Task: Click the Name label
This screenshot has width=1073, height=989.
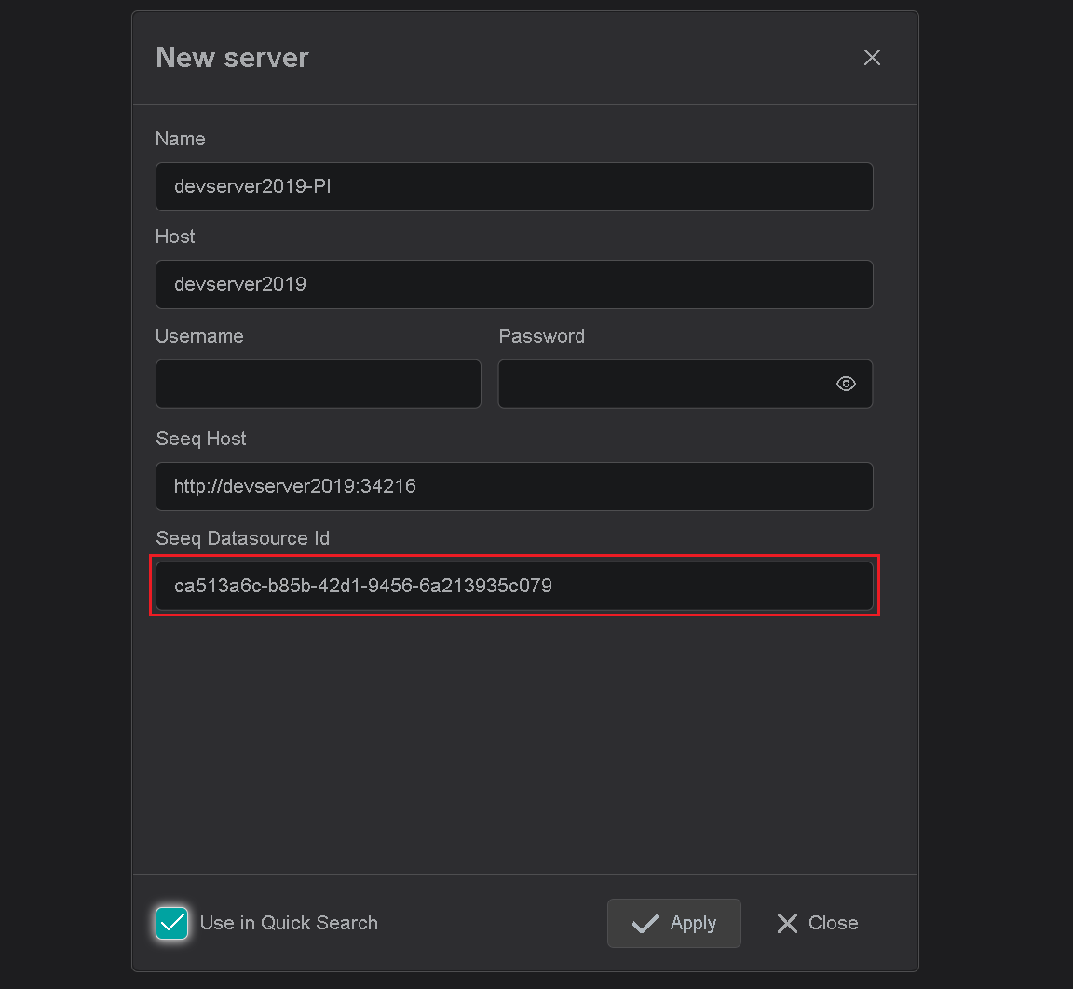Action: 181,138
